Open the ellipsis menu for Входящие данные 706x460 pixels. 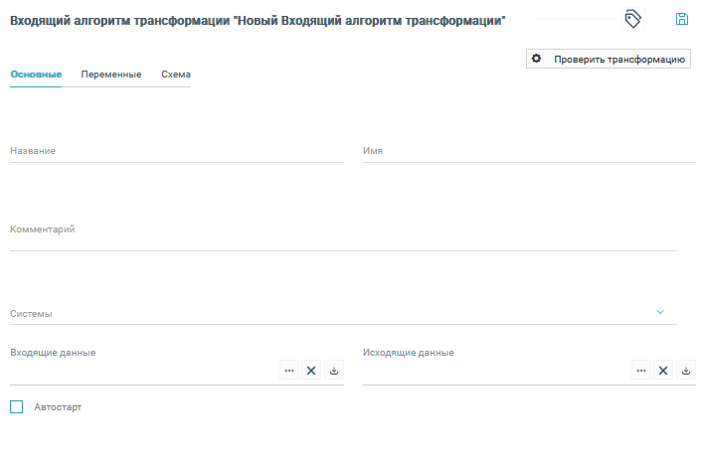(289, 371)
